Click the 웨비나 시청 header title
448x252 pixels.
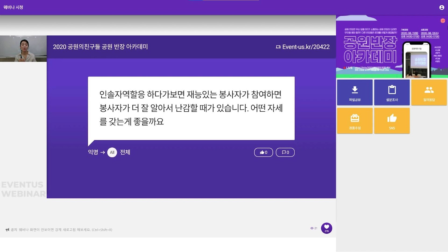[13, 7]
